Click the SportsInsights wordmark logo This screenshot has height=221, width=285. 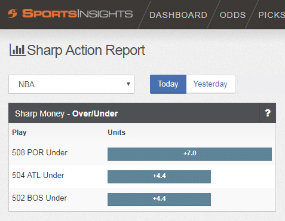pyautogui.click(x=77, y=14)
